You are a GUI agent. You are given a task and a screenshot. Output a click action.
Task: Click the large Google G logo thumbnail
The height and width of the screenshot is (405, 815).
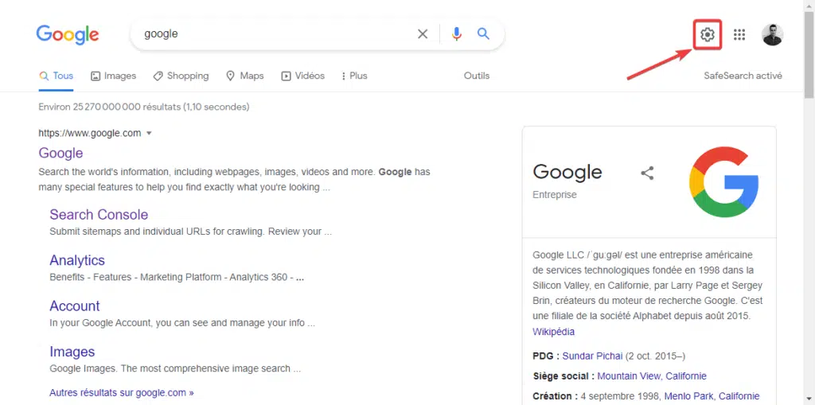(724, 181)
